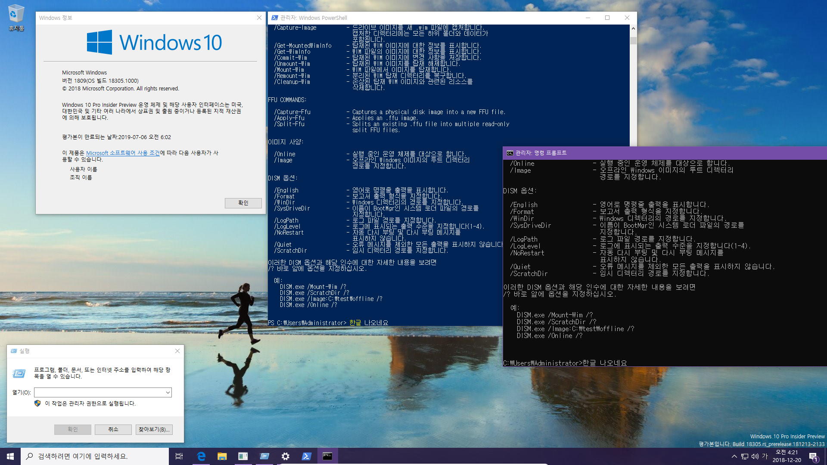
Task: Click the disabled 확인 button in Run dialog
Action: coord(72,429)
